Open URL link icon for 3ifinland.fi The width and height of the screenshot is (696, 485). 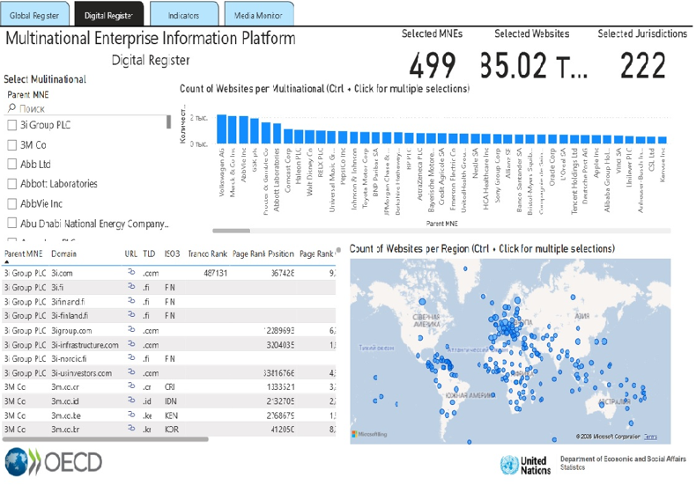coord(131,300)
